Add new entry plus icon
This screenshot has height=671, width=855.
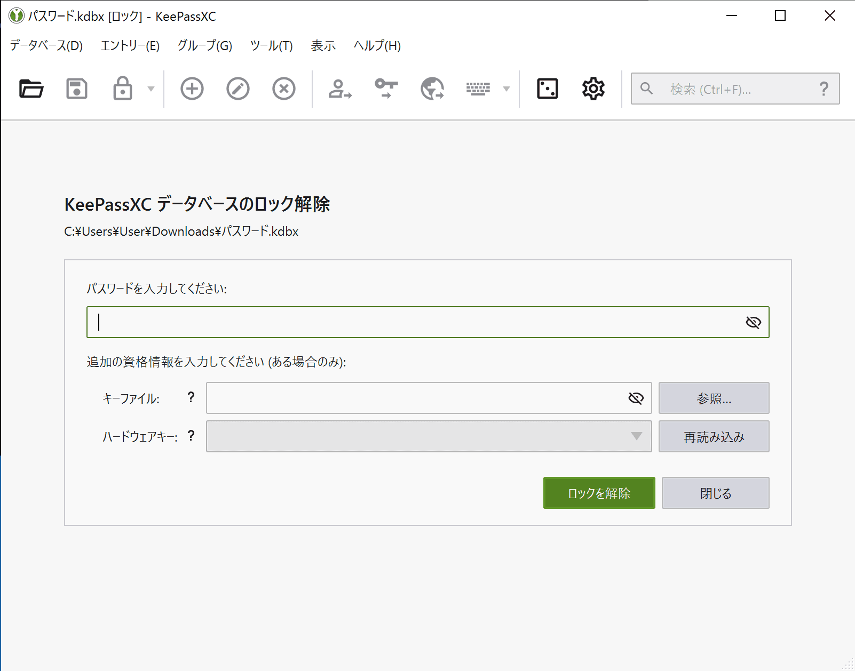click(192, 89)
